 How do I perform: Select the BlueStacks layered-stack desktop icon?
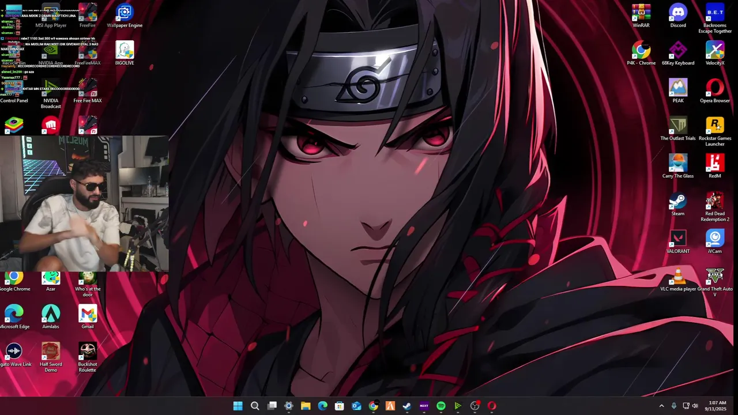coord(14,125)
